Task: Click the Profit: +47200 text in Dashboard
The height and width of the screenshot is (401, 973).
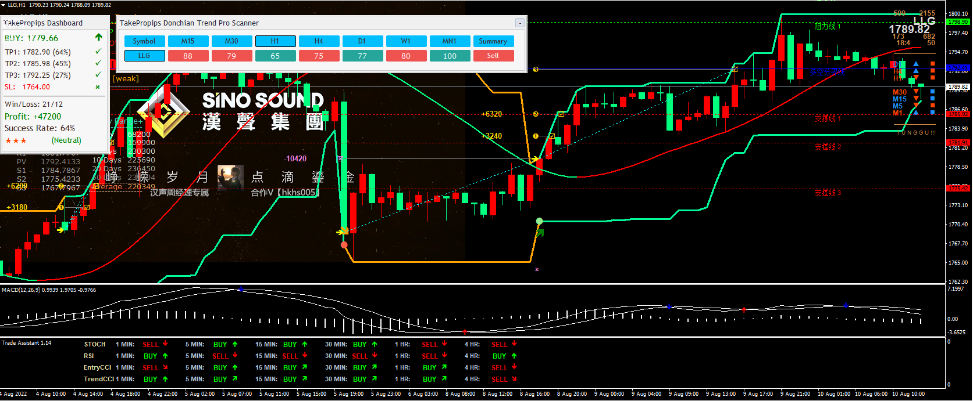Action: coord(33,117)
